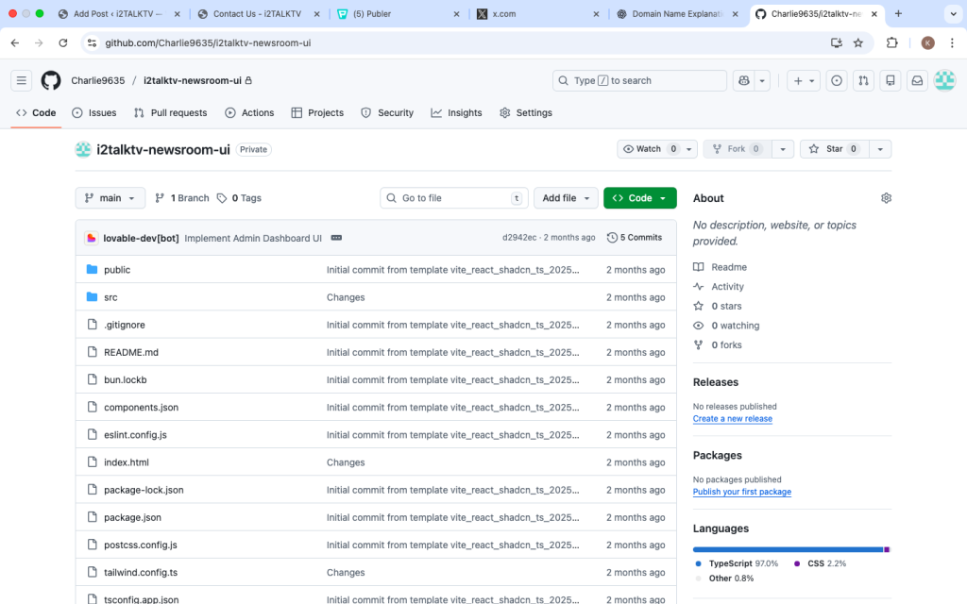Click the Go to file search field
This screenshot has height=604, width=967.
point(453,198)
